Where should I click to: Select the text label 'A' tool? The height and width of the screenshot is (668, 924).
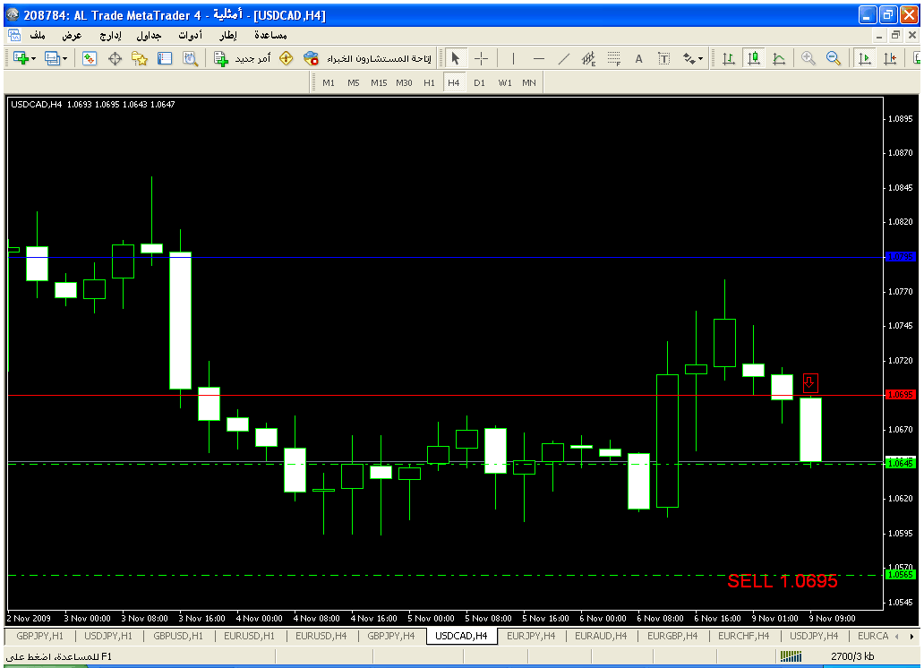[x=638, y=58]
